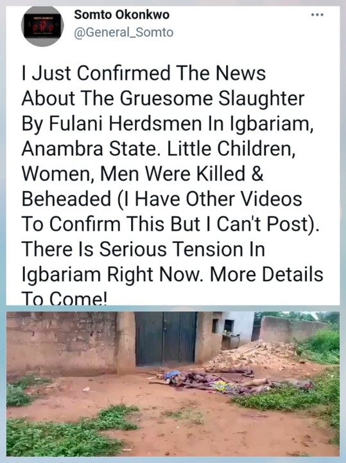Click the white building in the video
Image resolution: width=346 pixels, height=463 pixels.
pyautogui.click(x=236, y=328)
